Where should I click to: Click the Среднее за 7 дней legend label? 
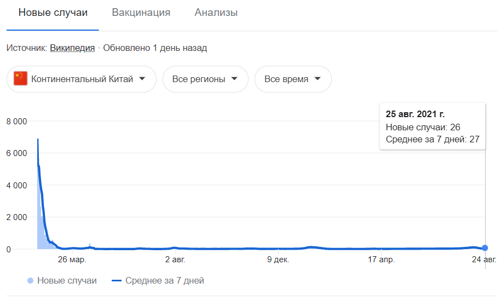165,280
